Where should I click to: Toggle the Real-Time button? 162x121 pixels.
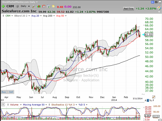129,9
